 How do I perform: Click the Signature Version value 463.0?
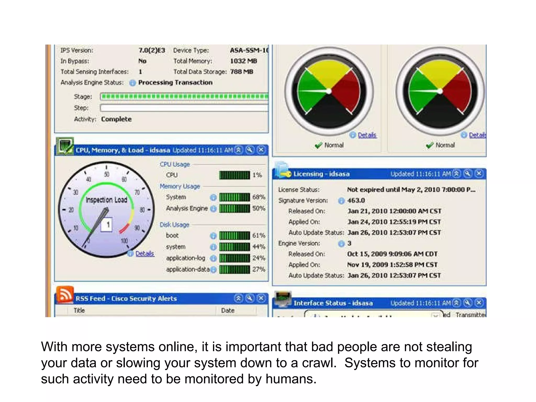coord(356,201)
